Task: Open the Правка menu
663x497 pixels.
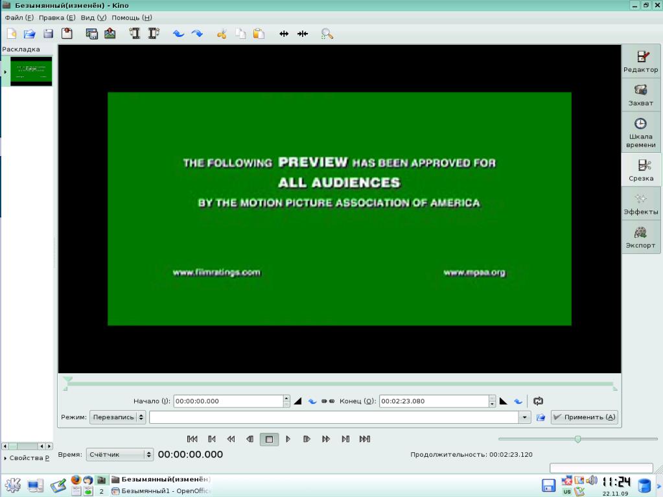Action: (x=57, y=17)
